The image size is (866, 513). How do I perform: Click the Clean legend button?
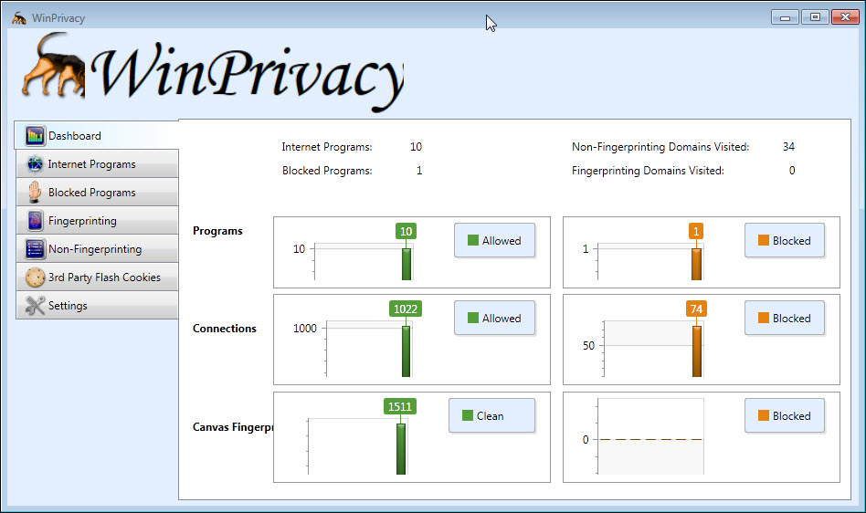[x=491, y=415]
